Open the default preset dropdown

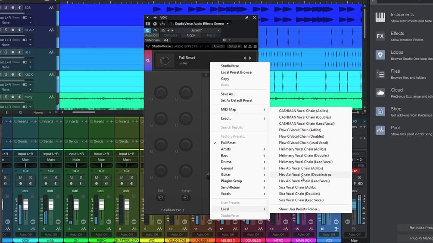point(198,30)
